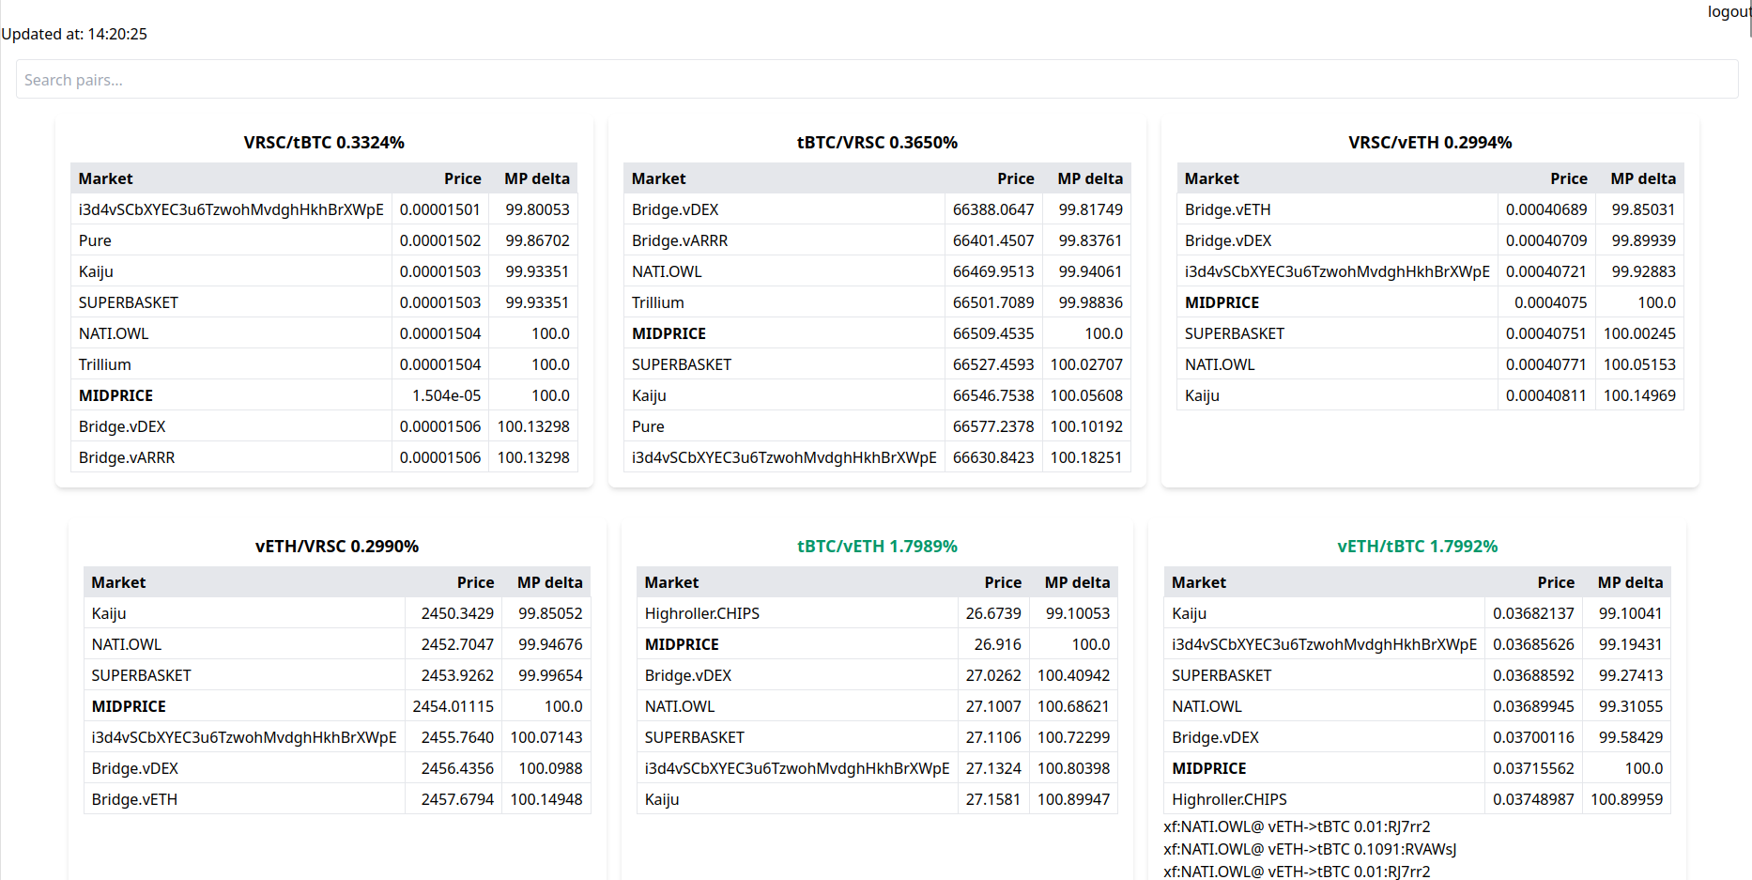The image size is (1752, 880).
Task: Open the green tBTC/vETH 1.7989% pair header
Action: point(876,546)
